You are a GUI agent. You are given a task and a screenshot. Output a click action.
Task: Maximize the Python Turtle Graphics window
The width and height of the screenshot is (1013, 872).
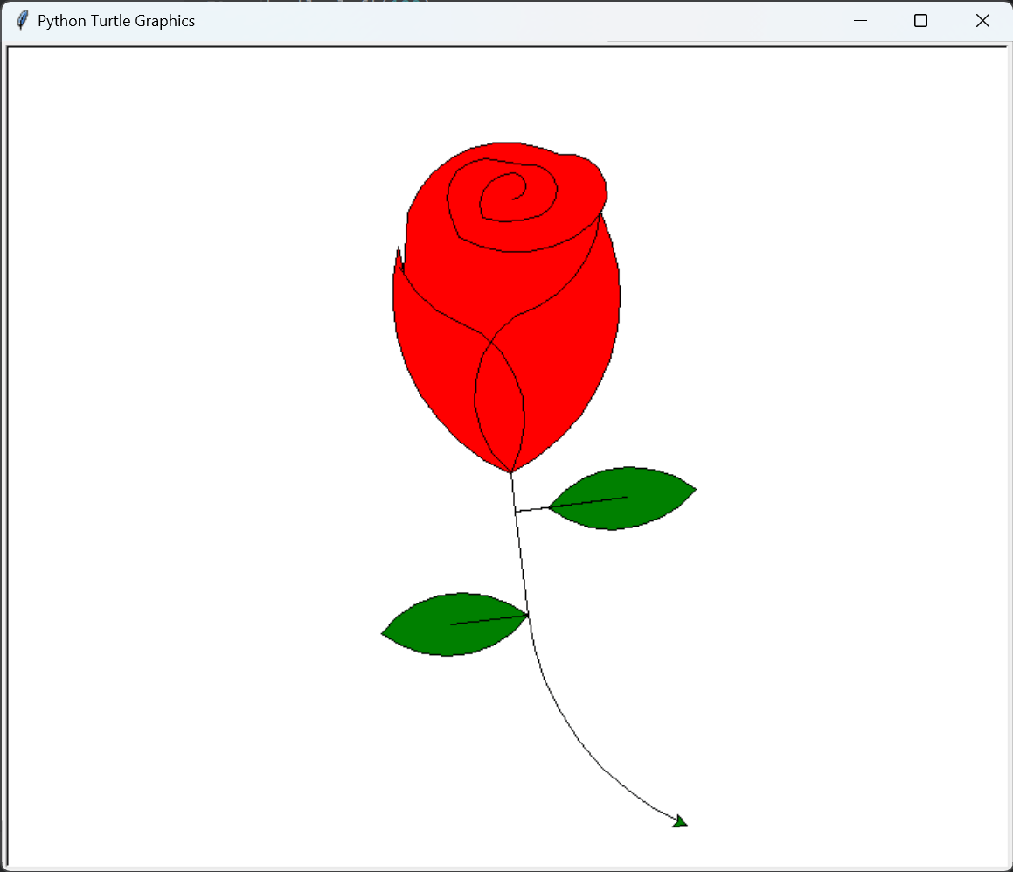(920, 21)
